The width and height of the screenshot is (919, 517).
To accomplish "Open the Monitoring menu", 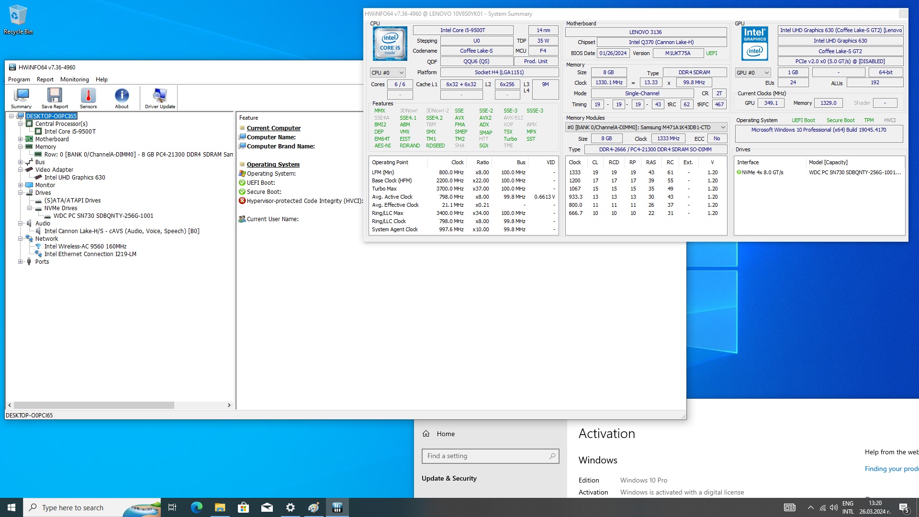I will click(74, 79).
